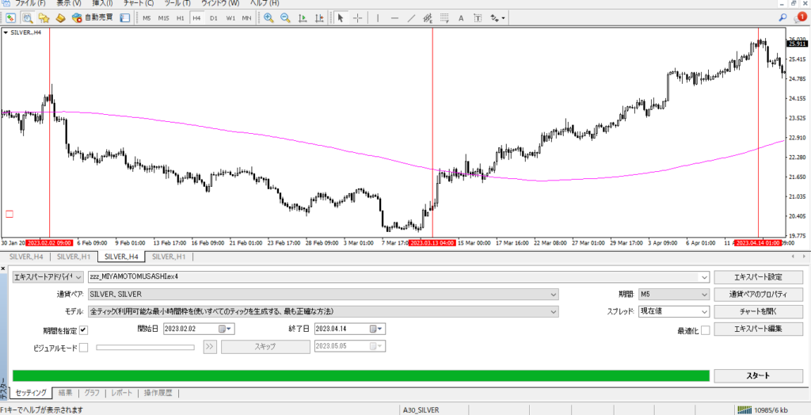Expand the 期間 M5 dropdown
Screen dimensions: 811x415
[x=672, y=295]
